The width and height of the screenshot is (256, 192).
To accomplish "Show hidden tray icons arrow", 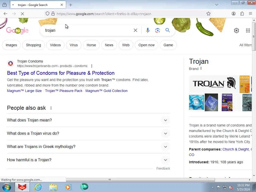I will 212,187.
